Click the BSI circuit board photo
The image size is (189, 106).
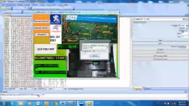point(89,29)
